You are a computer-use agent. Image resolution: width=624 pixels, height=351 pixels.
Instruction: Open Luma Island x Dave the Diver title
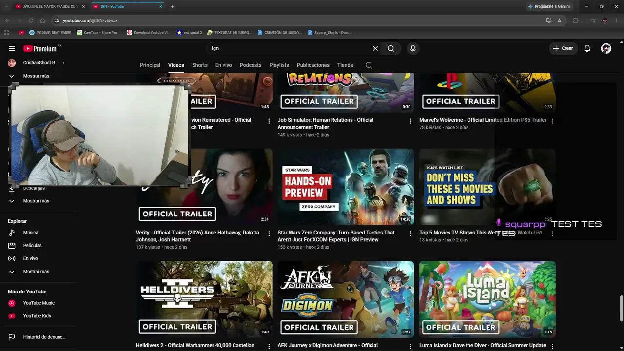[x=483, y=346]
